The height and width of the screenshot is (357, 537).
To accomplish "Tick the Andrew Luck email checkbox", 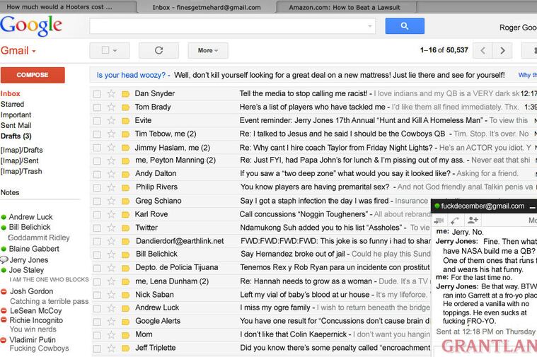I will [x=97, y=308].
